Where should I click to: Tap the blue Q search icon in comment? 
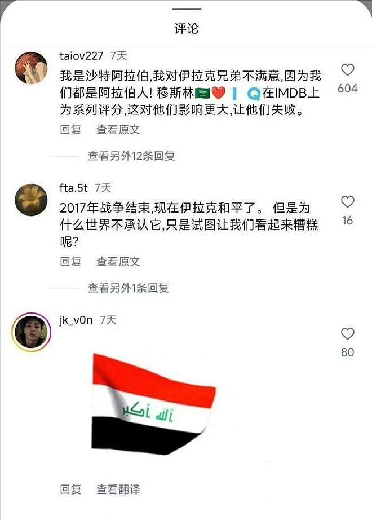tap(254, 94)
